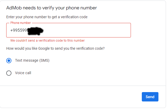This screenshot has height=109, width=167.
Task: Click the "Voice call" option label
Action: (23, 73)
